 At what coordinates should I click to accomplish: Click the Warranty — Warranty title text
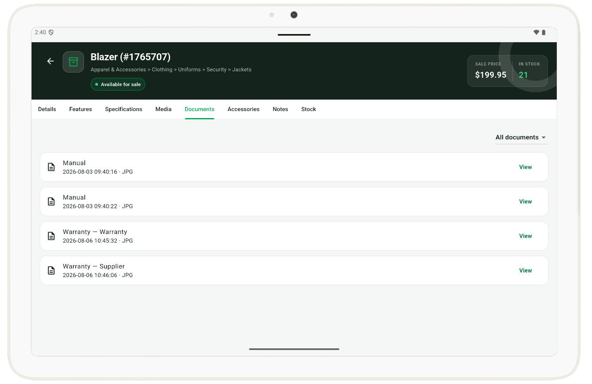(x=95, y=232)
